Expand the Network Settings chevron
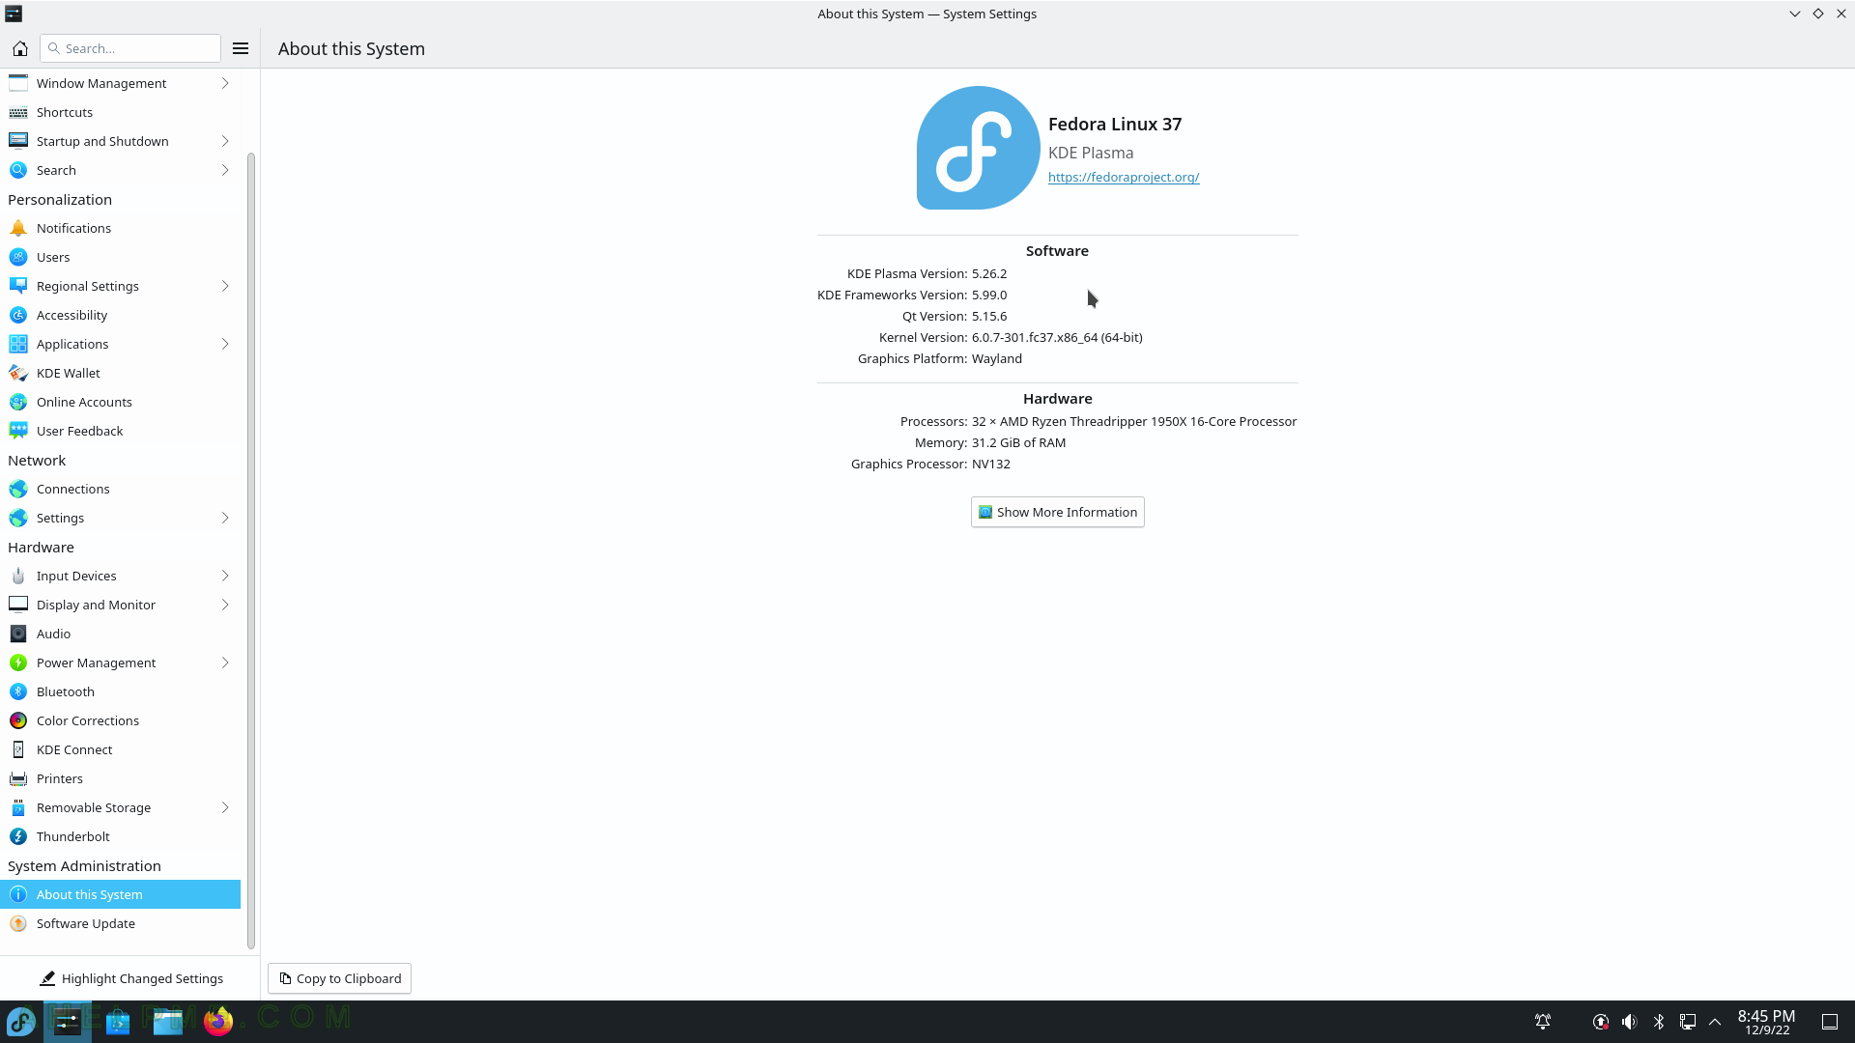This screenshot has height=1043, width=1855. click(225, 518)
